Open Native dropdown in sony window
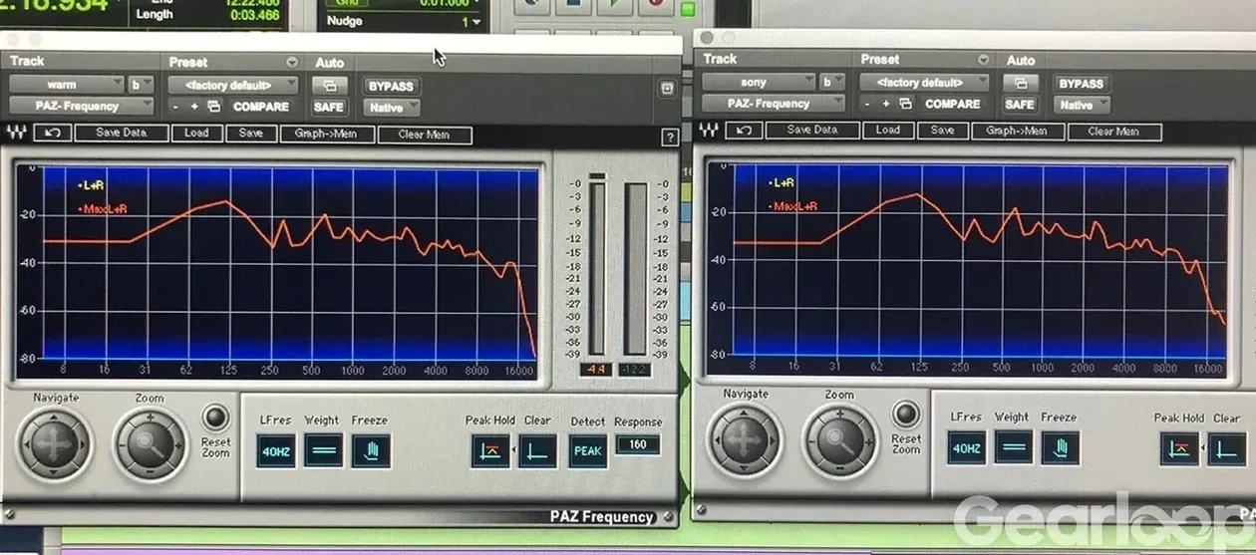Viewport: 1256px width, 555px height. pyautogui.click(x=1083, y=104)
